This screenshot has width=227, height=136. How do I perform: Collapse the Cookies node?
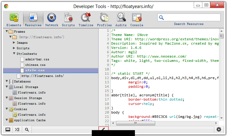[7, 109]
